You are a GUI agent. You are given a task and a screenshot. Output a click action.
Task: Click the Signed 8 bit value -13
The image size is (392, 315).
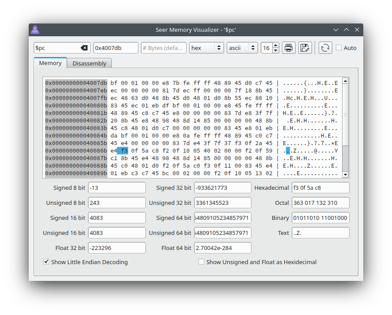coord(117,188)
